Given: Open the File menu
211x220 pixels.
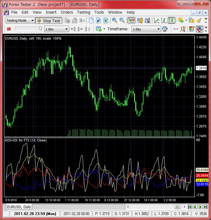Looking at the screenshot, I should click(x=14, y=12).
